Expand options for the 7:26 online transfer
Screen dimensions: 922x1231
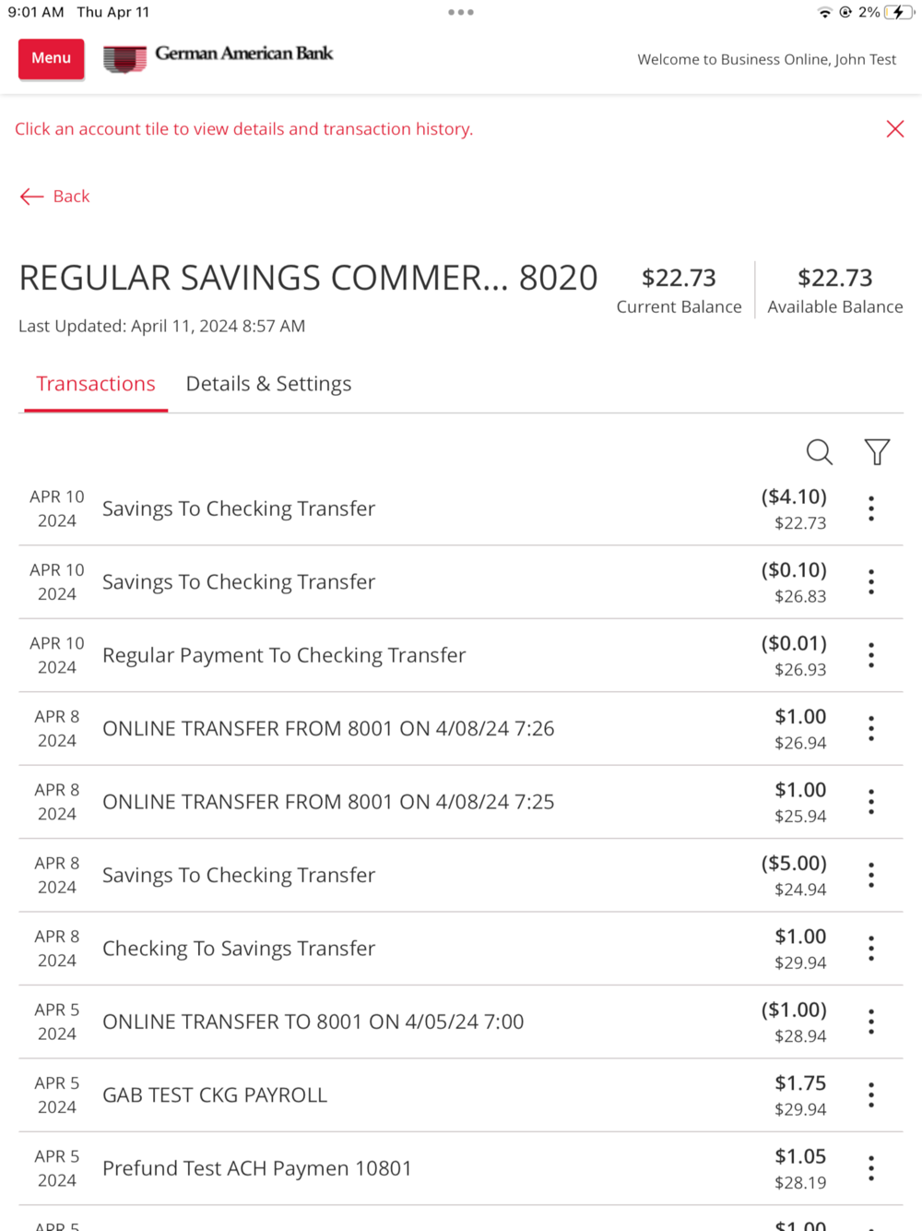pos(871,729)
